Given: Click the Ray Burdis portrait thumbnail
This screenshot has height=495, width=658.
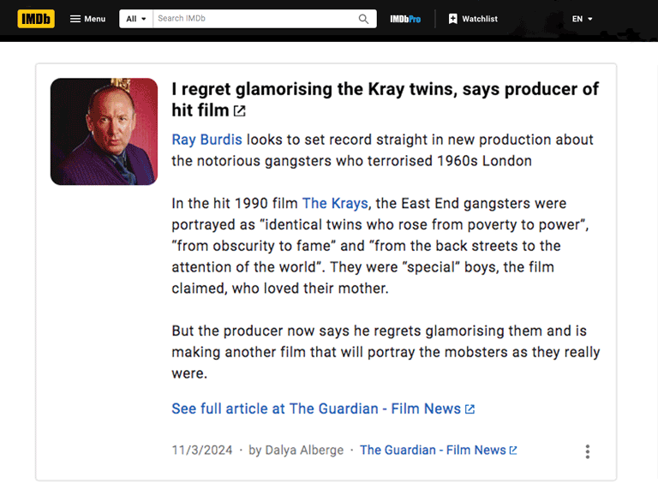Looking at the screenshot, I should tap(104, 132).
